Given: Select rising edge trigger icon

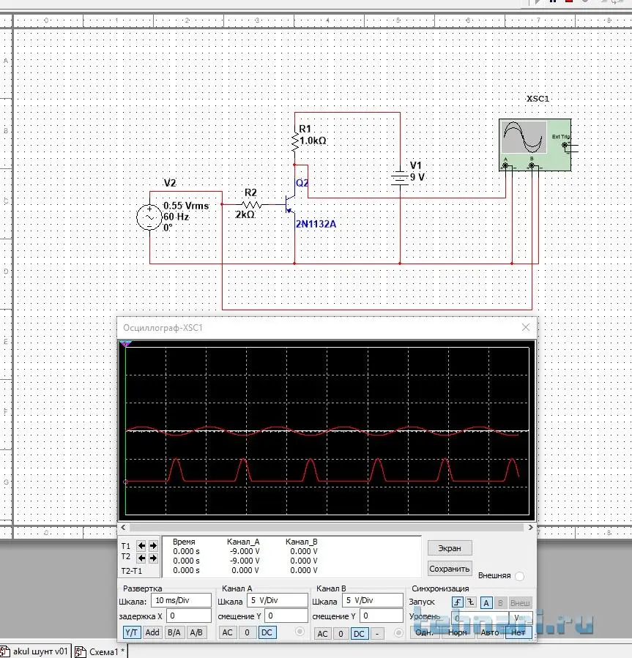Looking at the screenshot, I should [458, 602].
